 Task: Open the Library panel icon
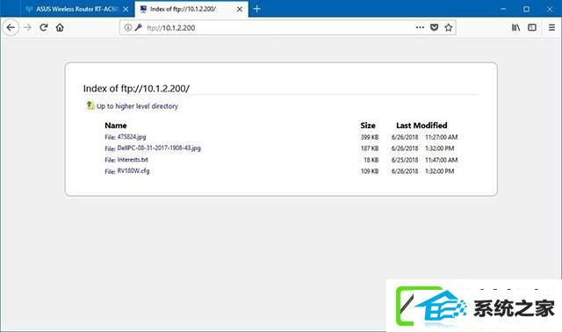[x=515, y=27]
